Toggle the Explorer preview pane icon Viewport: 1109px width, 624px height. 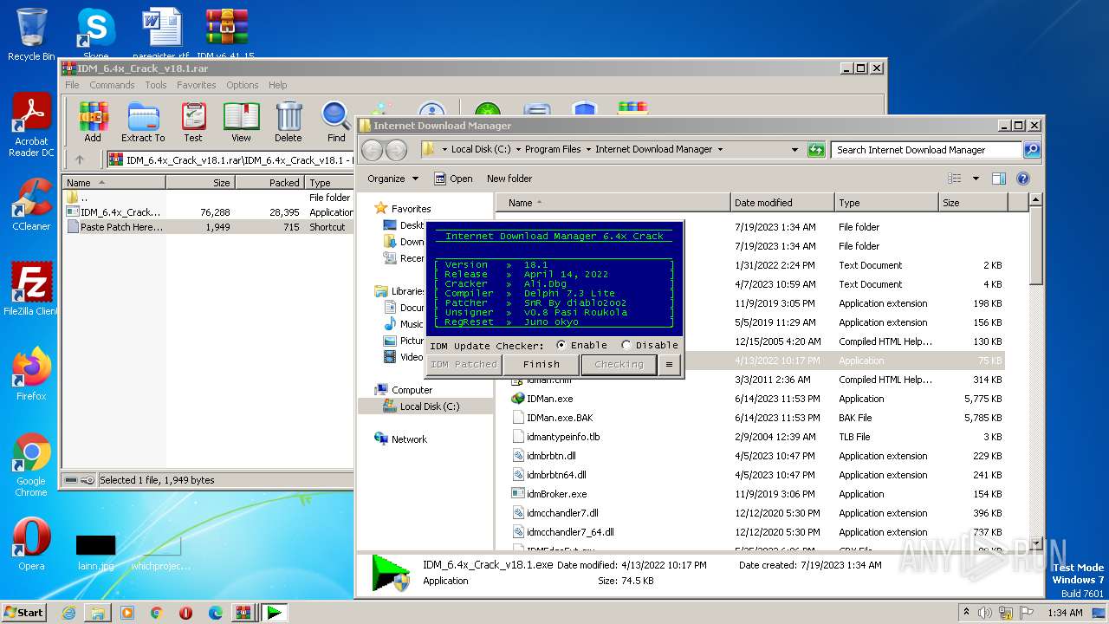[998, 179]
